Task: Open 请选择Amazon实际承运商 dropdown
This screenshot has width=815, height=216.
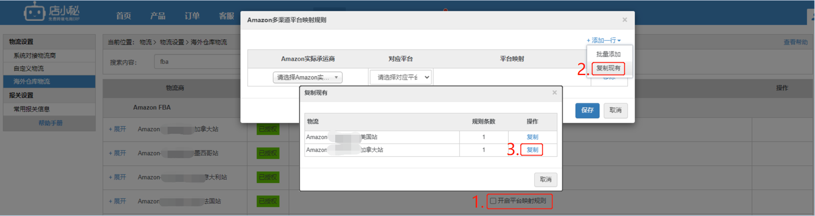Action: click(x=307, y=77)
